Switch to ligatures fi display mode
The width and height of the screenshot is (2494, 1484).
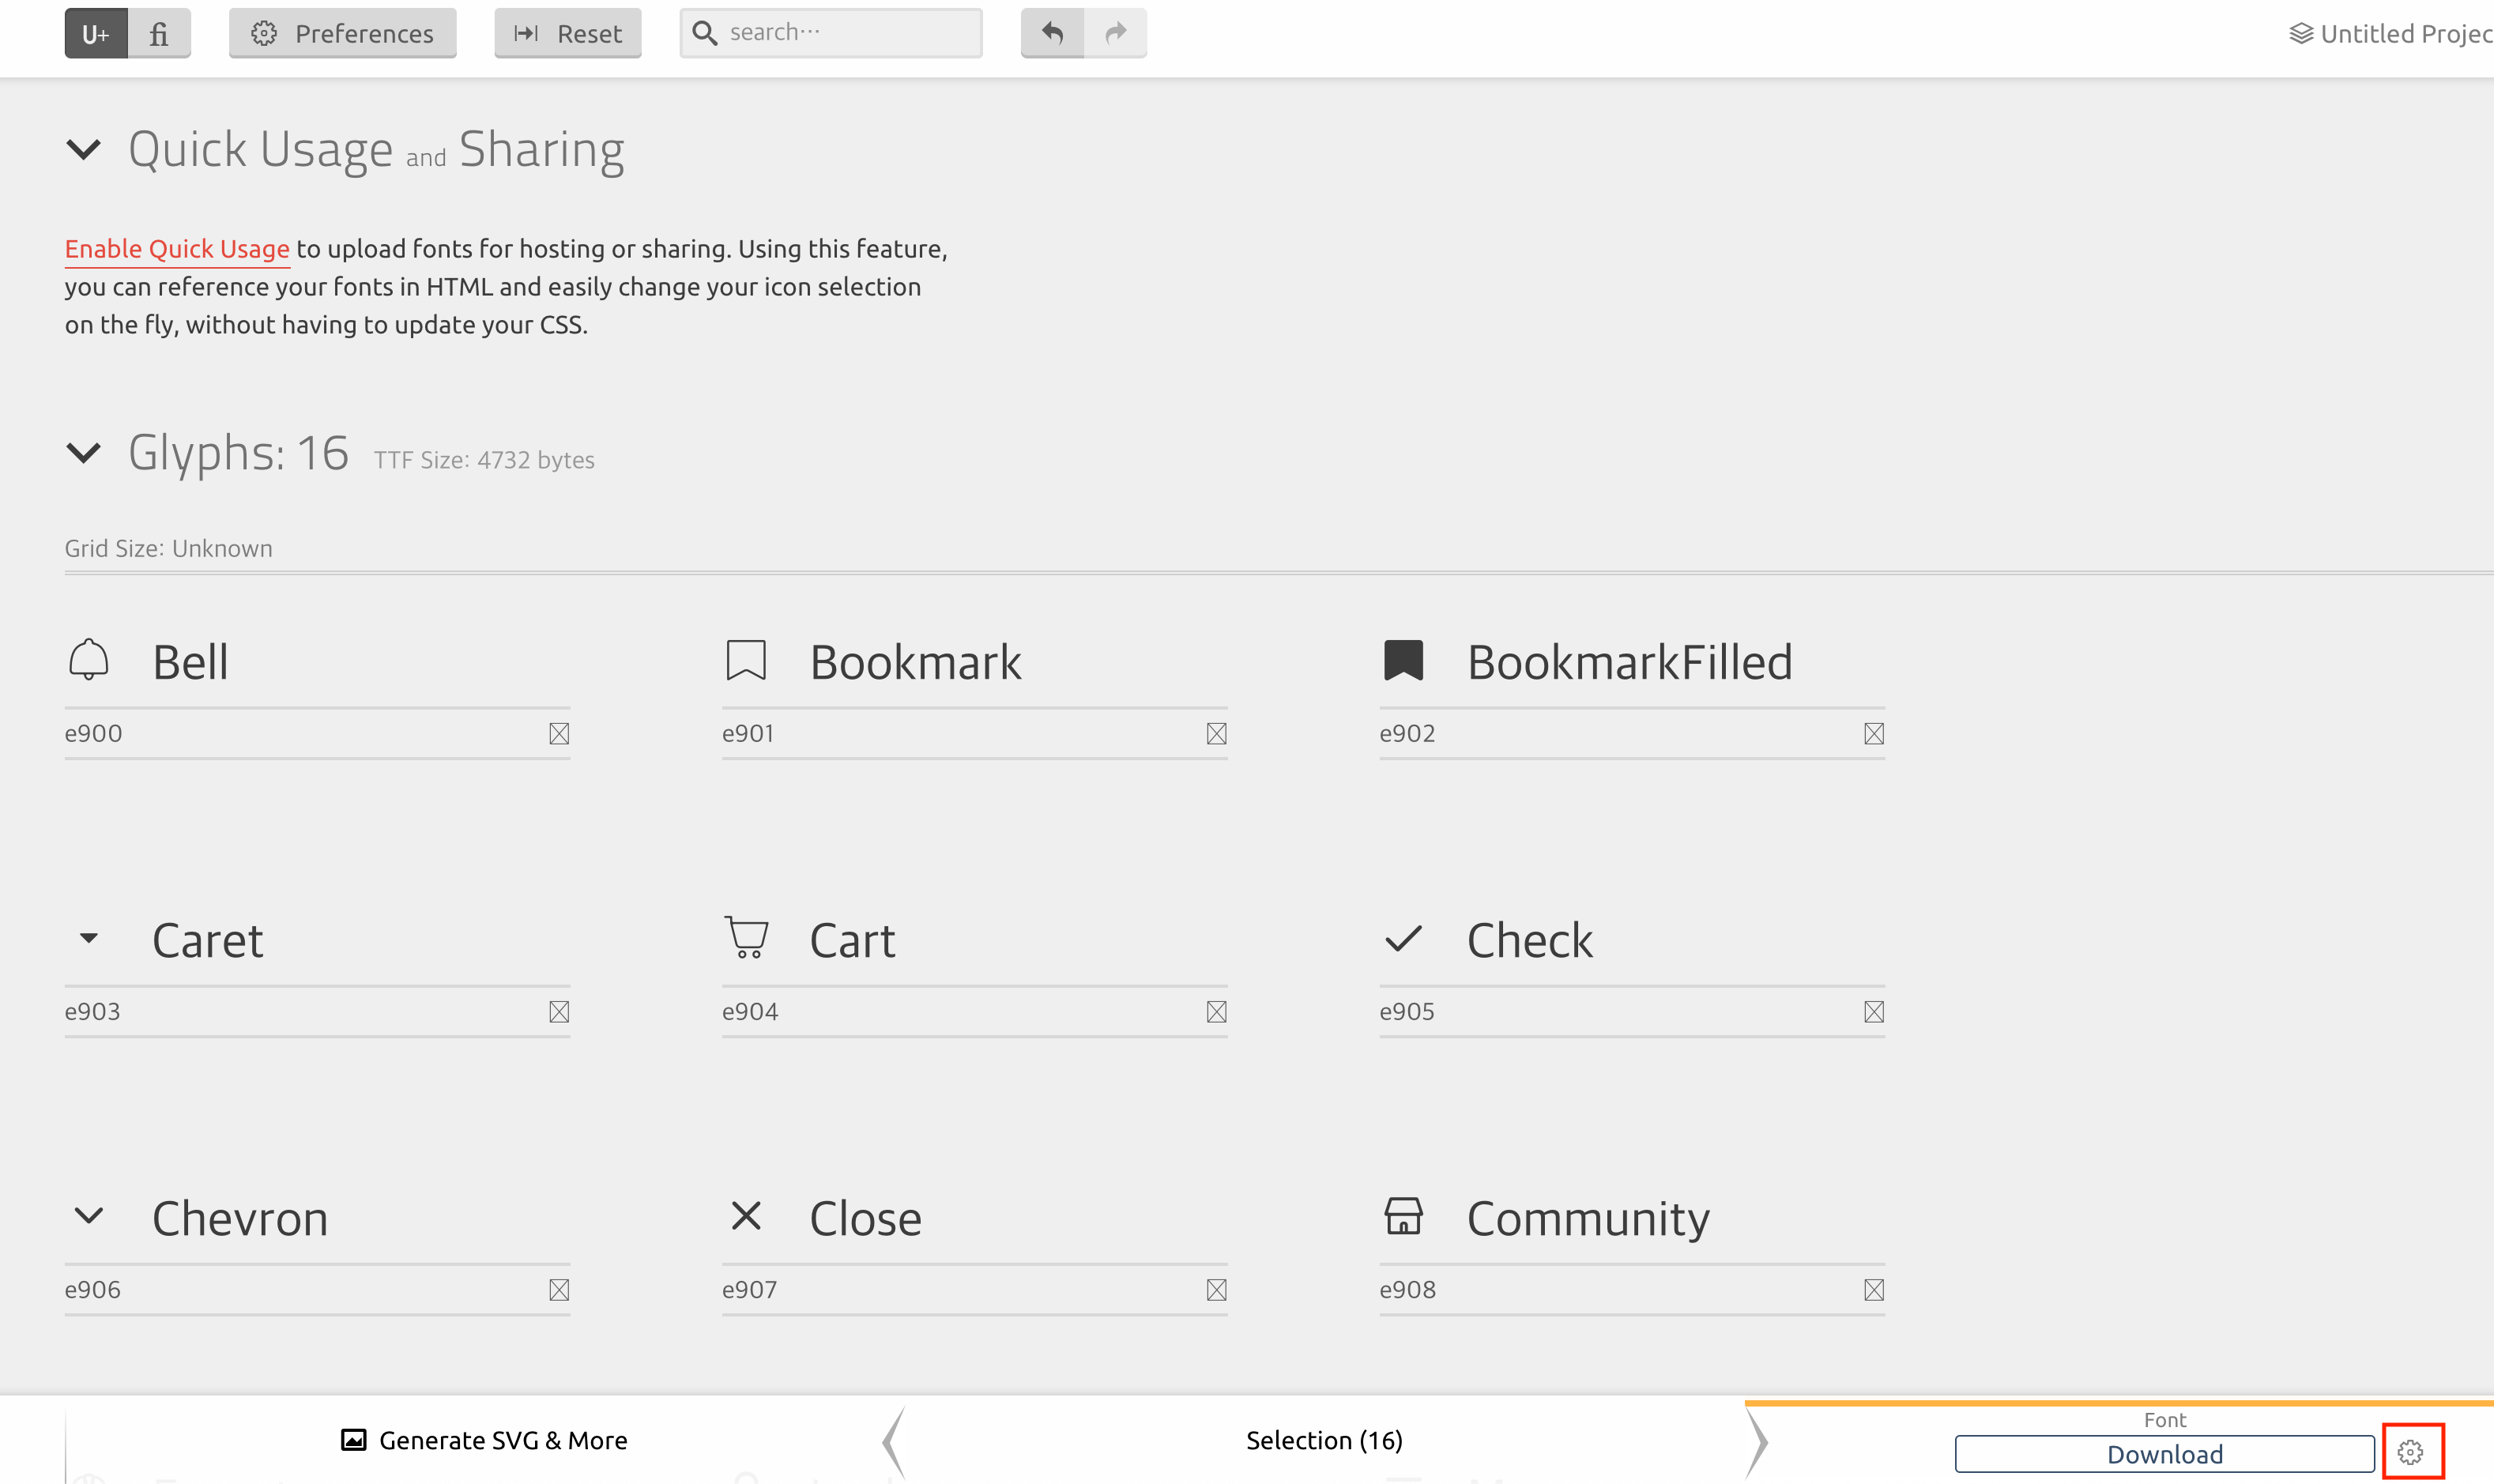[159, 33]
